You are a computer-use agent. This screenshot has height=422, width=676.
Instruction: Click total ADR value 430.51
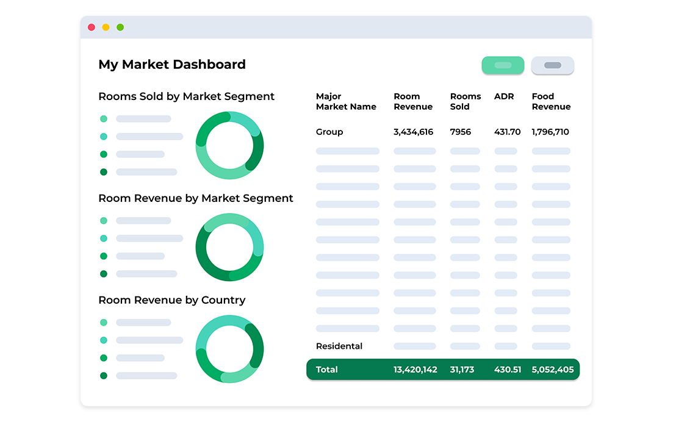(508, 370)
